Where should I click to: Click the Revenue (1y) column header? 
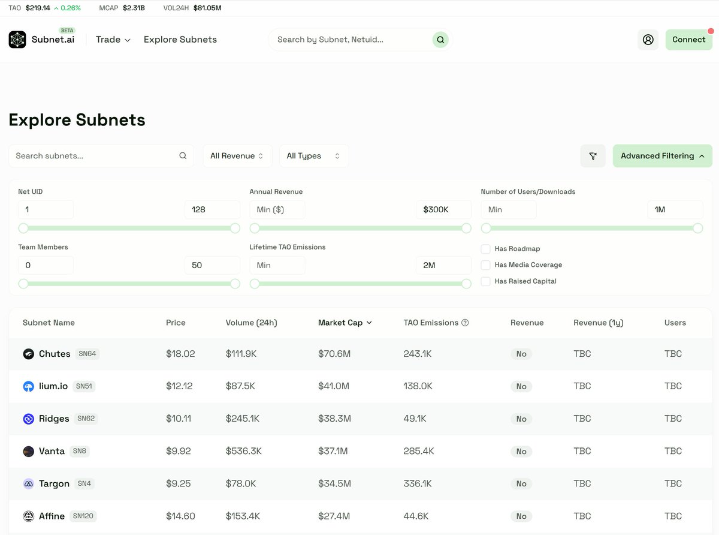coord(599,323)
